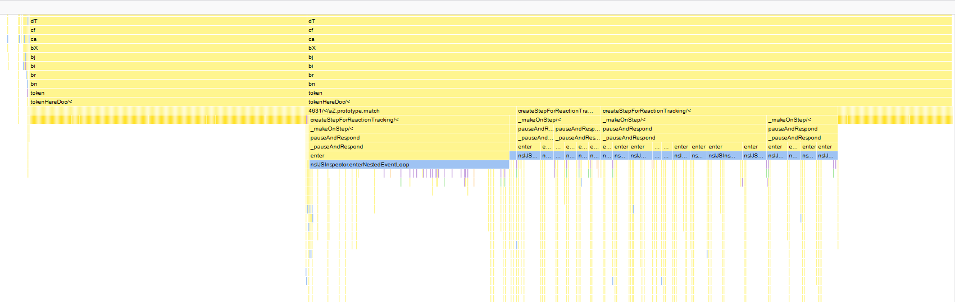Click the enter frame above the nsIJSIns... frame
Screen dimensions: 955x302
[x=724, y=147]
